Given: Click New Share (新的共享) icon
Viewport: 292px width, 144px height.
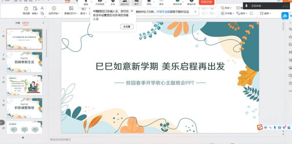Looking at the screenshot, I should (177, 3).
